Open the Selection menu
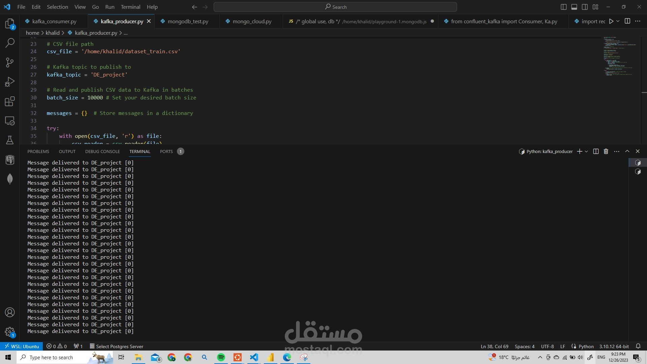 tap(57, 7)
